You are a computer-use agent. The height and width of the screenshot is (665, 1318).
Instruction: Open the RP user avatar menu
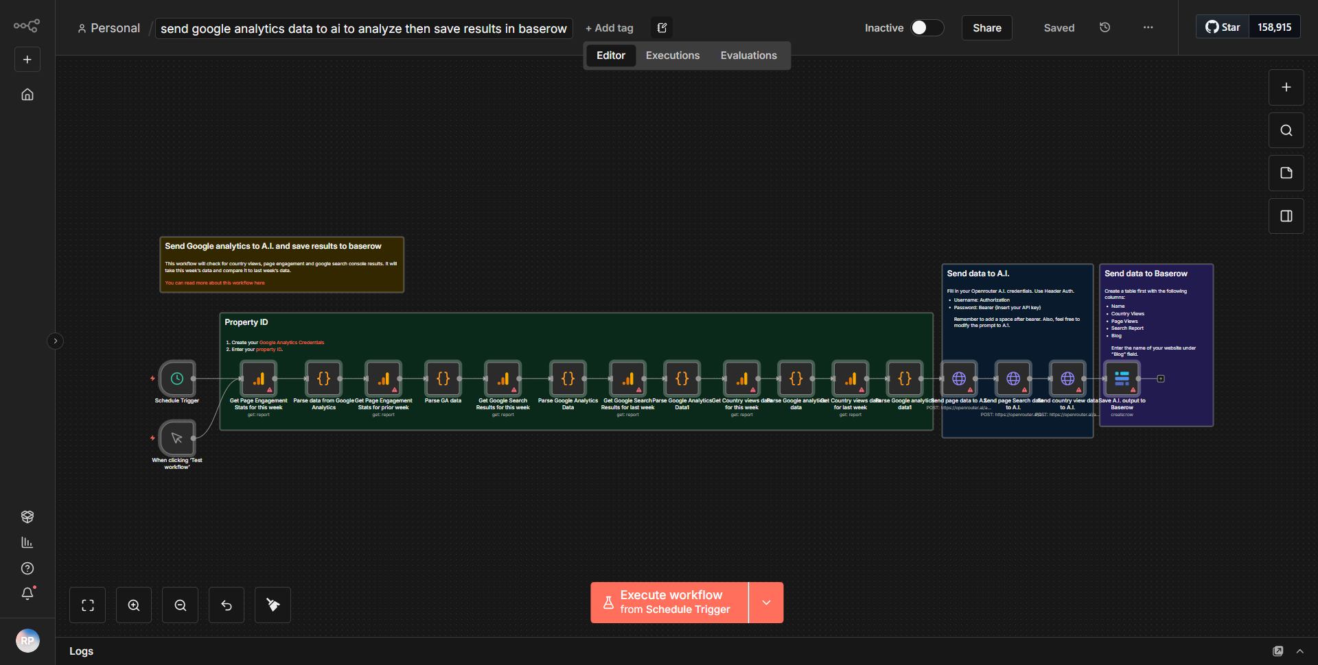[x=27, y=641]
